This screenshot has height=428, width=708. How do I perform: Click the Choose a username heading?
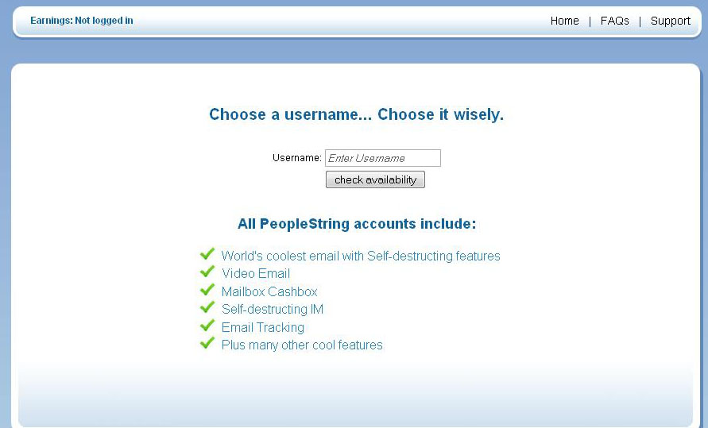tap(356, 114)
